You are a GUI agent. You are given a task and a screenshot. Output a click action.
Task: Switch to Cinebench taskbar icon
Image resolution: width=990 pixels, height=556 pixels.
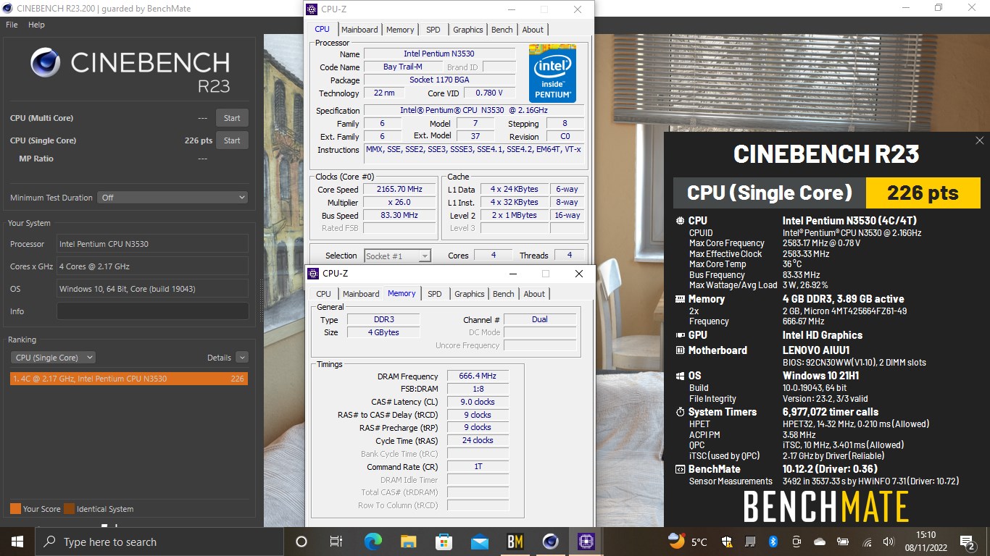[x=551, y=542]
